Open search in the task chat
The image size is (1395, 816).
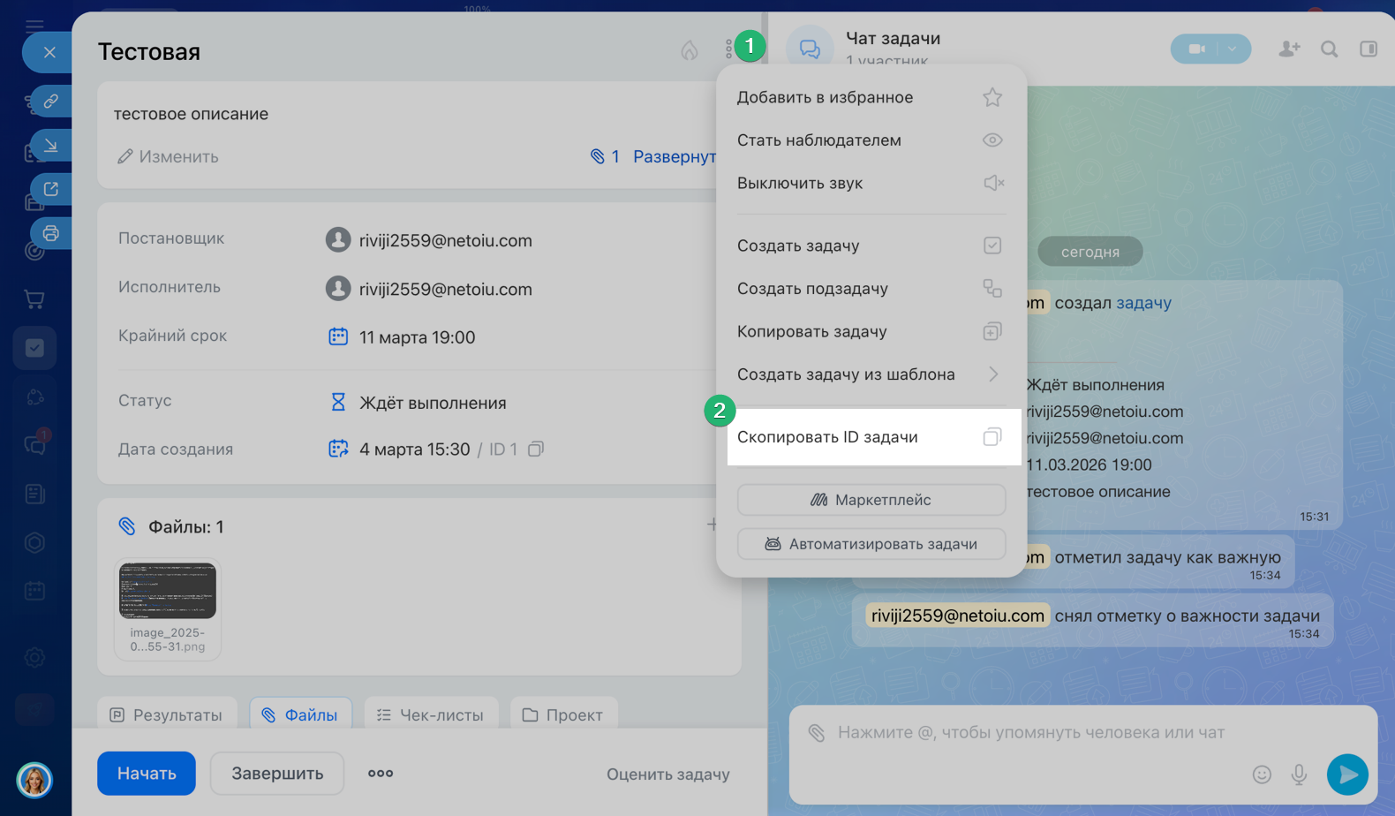pos(1329,49)
